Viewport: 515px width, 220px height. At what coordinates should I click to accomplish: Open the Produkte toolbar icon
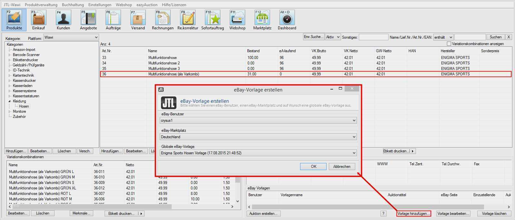coord(14,20)
